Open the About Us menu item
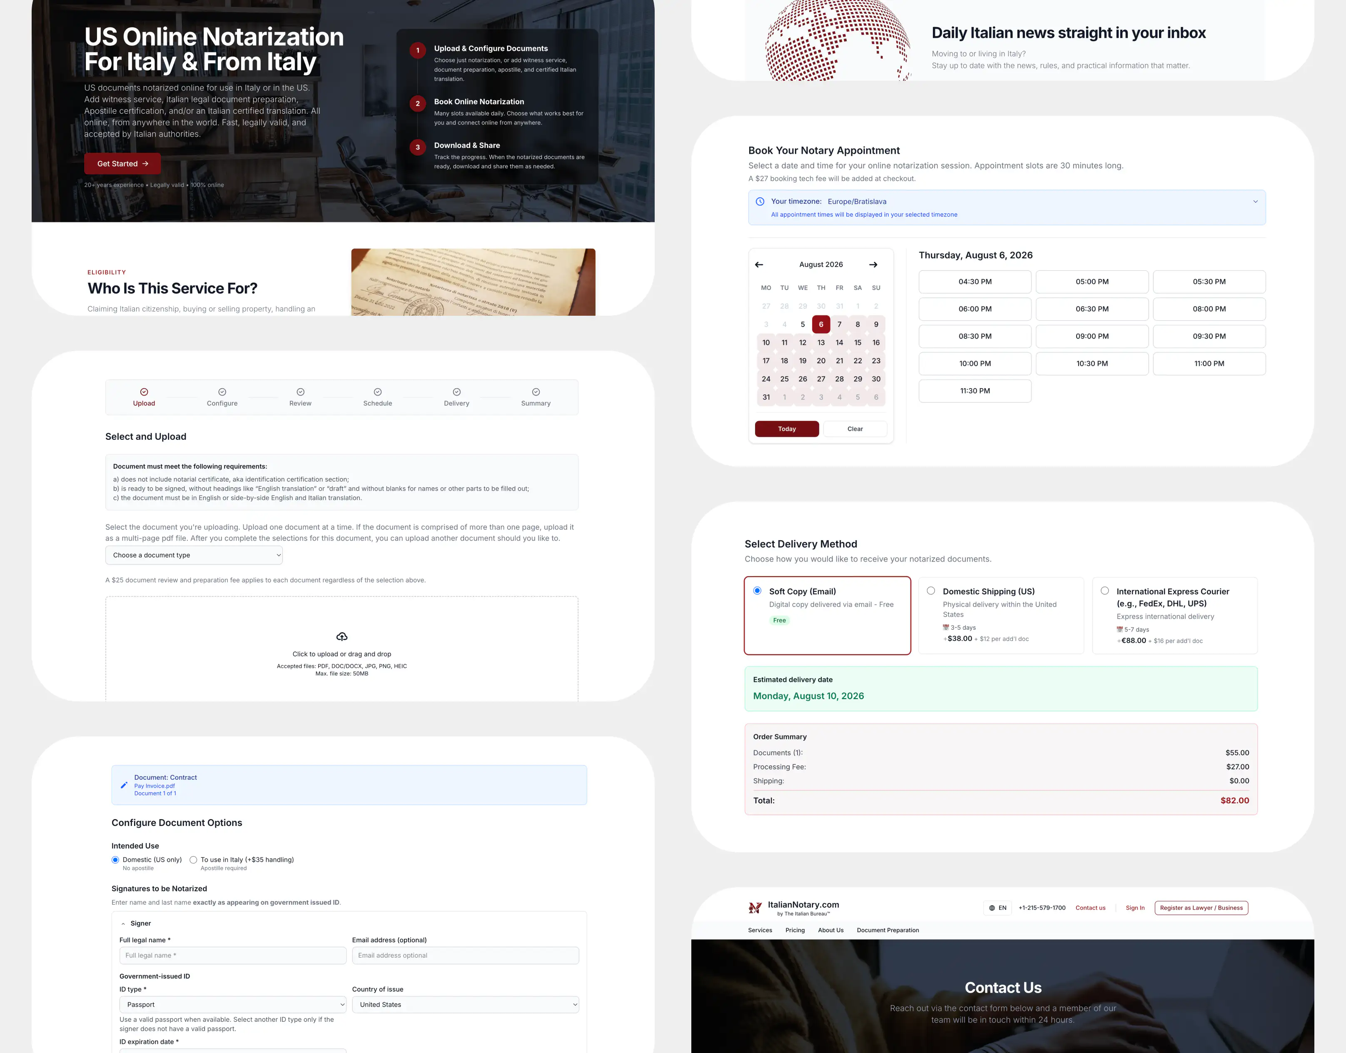The image size is (1346, 1053). (x=831, y=930)
